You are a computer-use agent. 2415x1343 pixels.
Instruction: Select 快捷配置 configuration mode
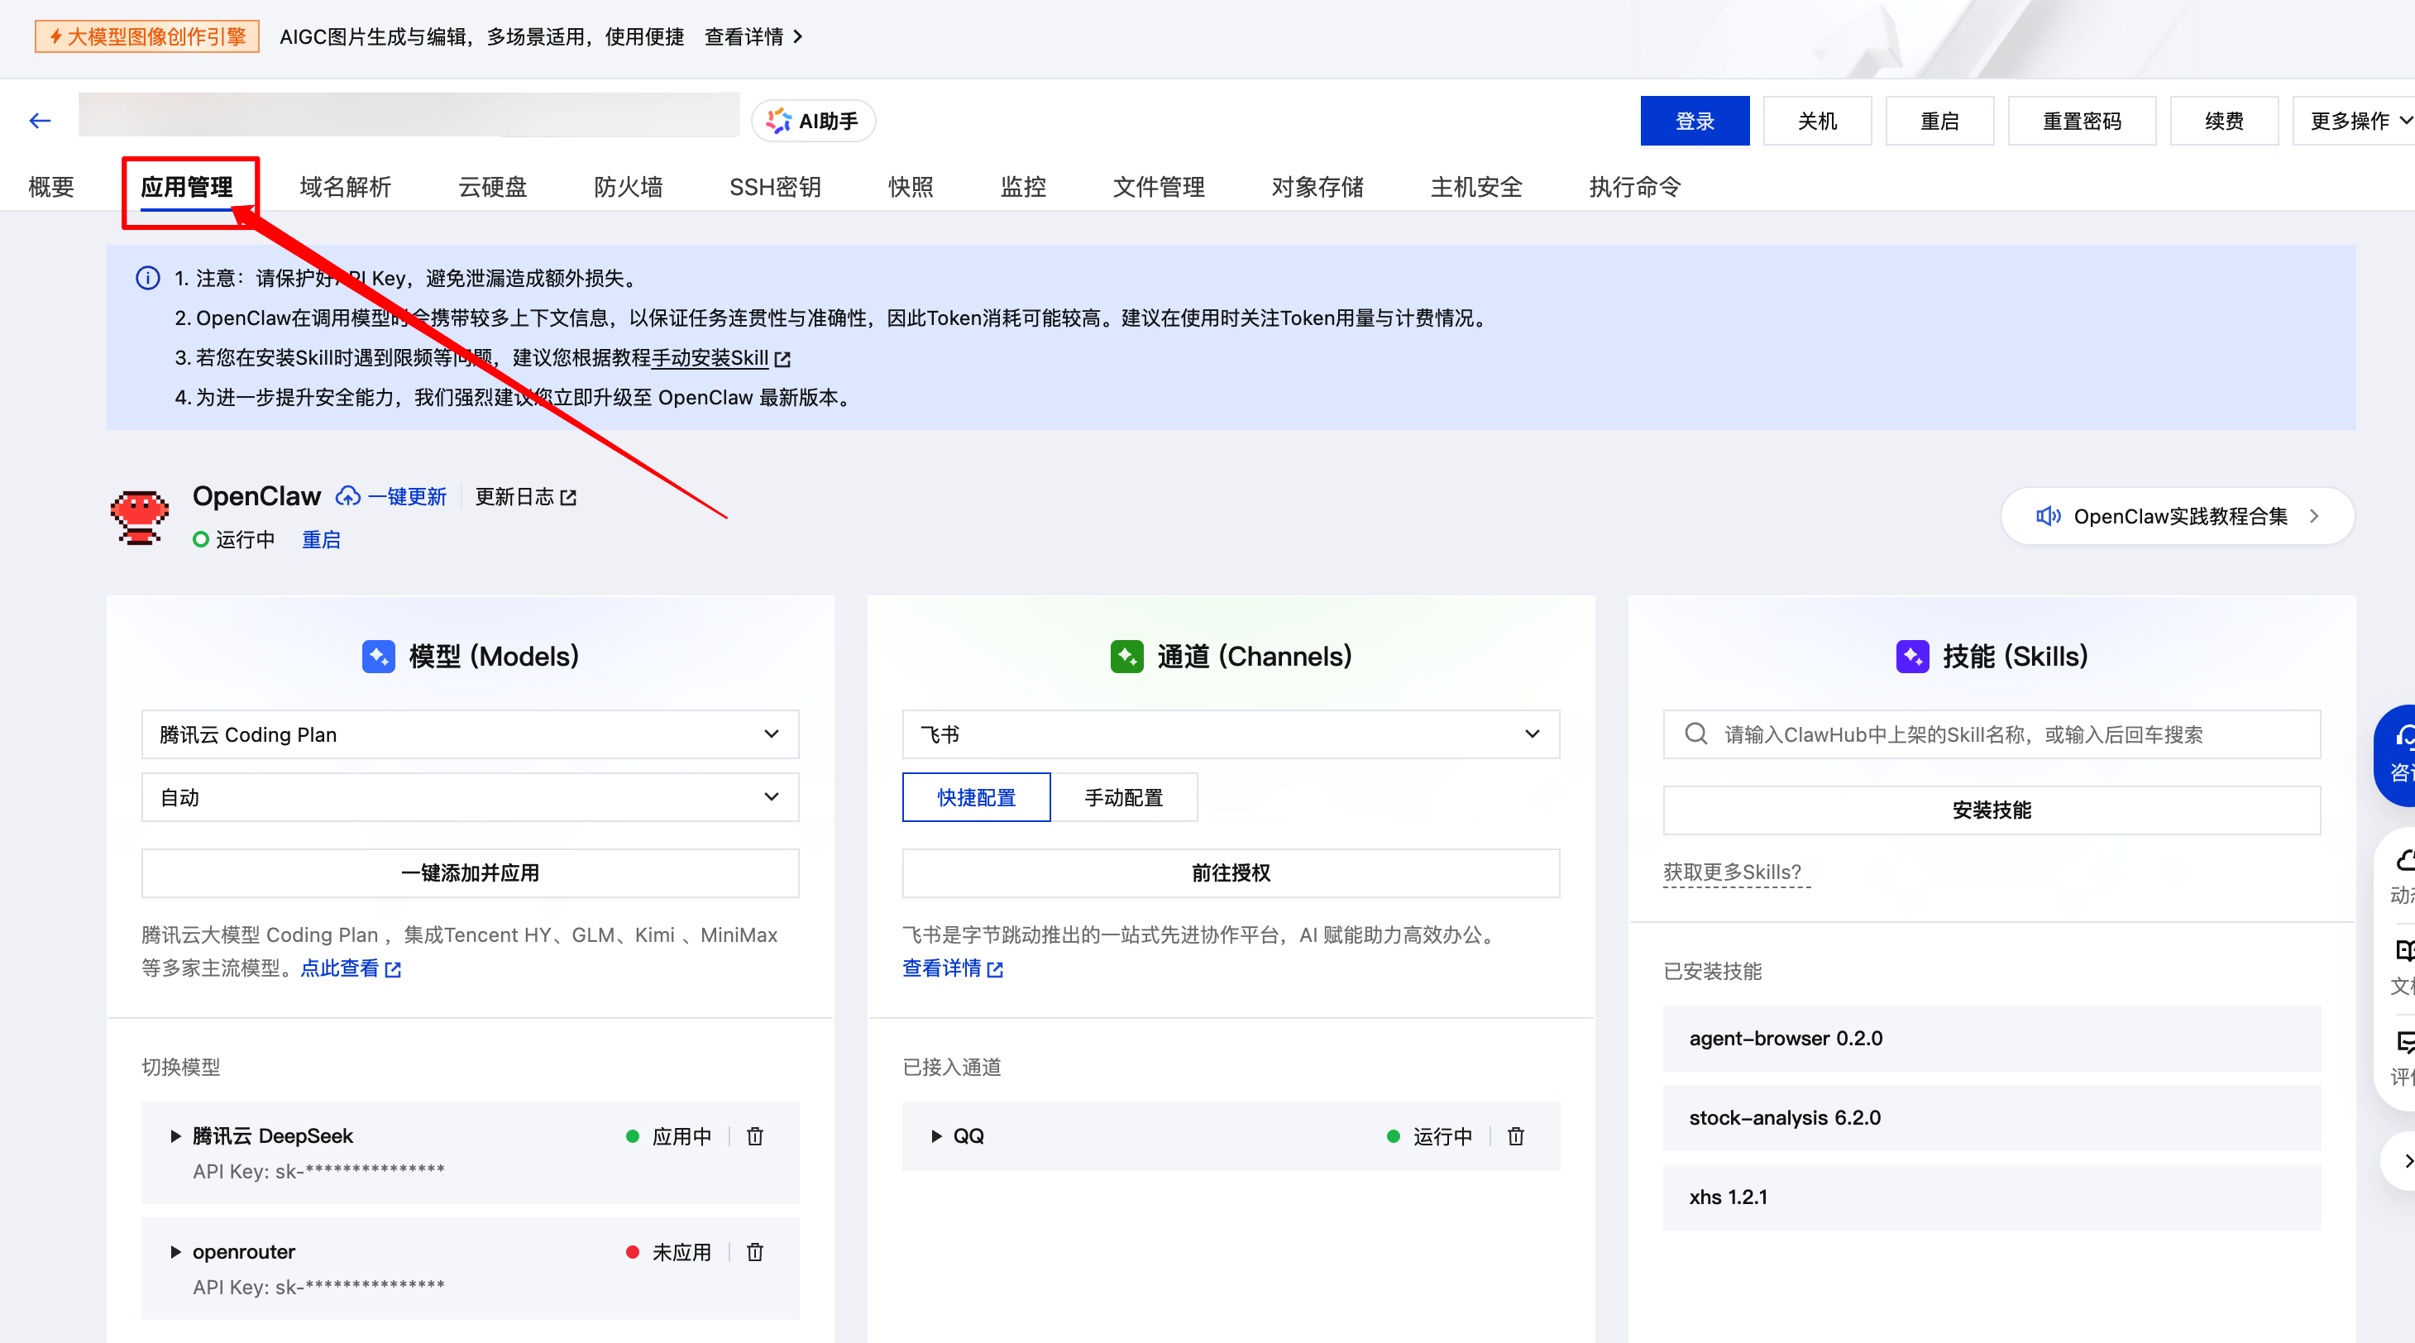976,797
